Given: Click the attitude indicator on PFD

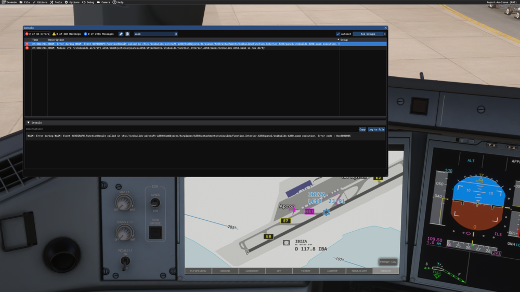Looking at the screenshot, I should coord(477,203).
